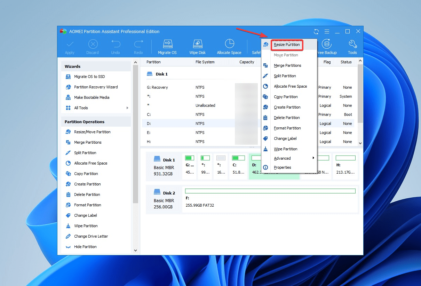Image resolution: width=421 pixels, height=286 pixels.
Task: Click the File System column header
Action: pos(205,62)
